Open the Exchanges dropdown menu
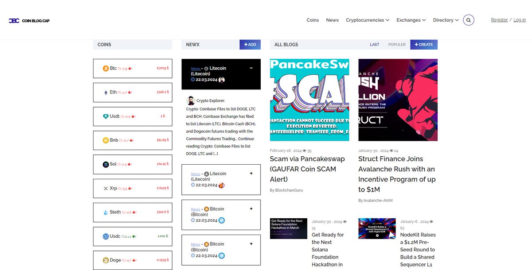Viewport: 532px width, 270px height. pyautogui.click(x=411, y=20)
